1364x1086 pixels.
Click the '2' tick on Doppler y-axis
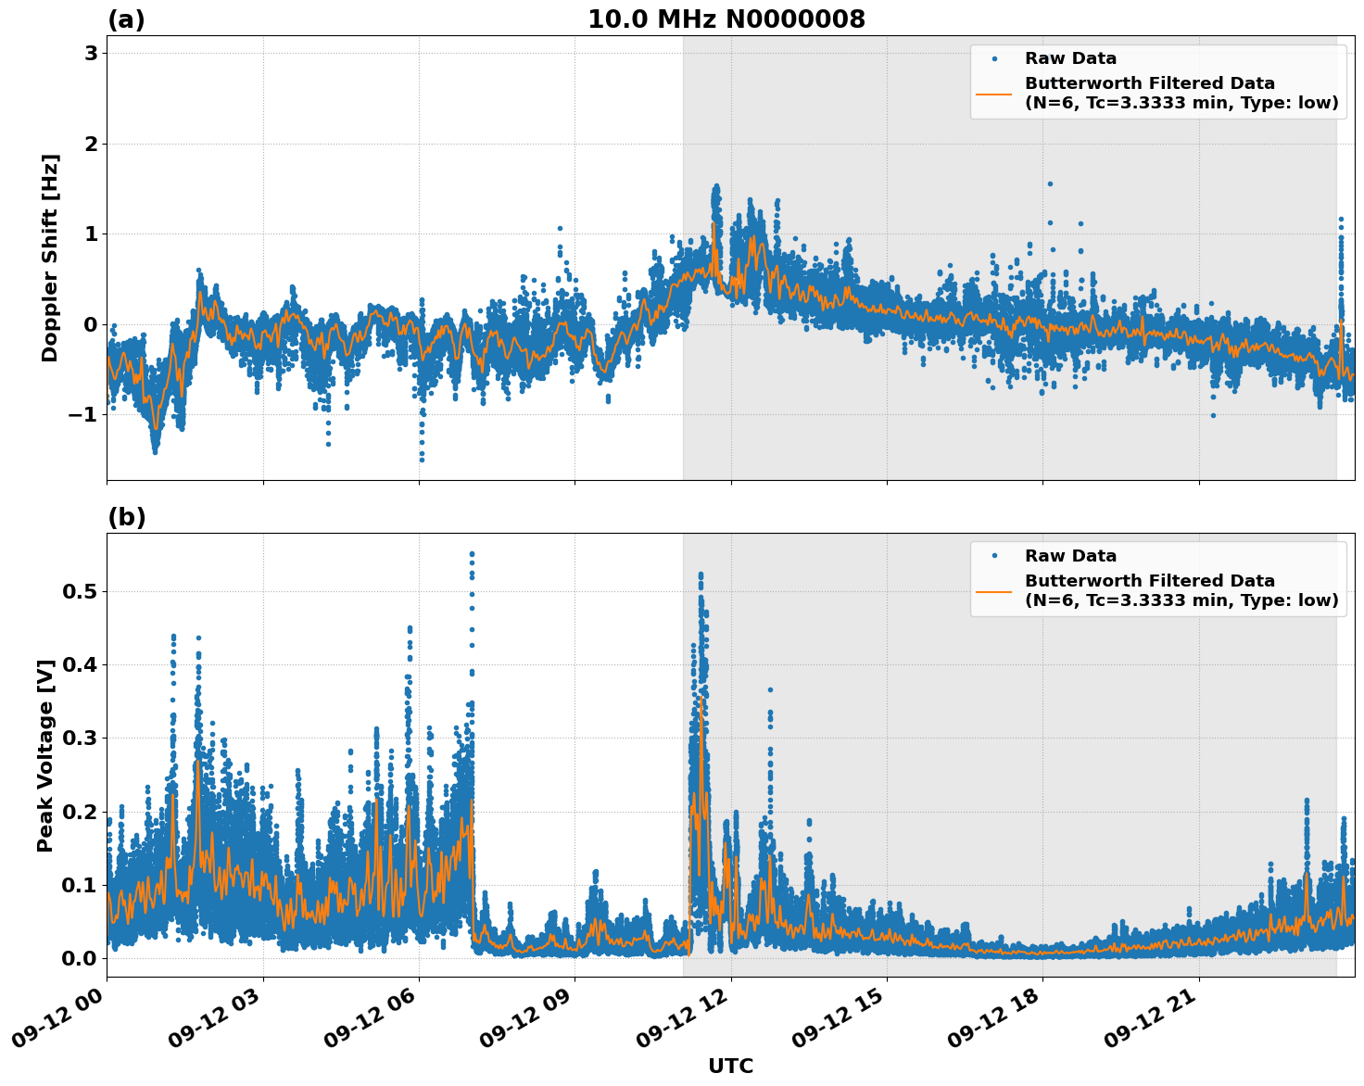tap(91, 144)
